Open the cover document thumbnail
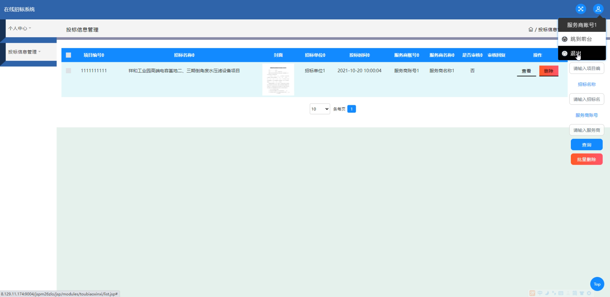 pos(278,80)
